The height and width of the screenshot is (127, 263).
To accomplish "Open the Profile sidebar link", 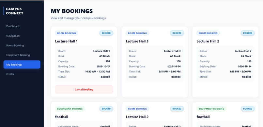I will (x=22, y=74).
